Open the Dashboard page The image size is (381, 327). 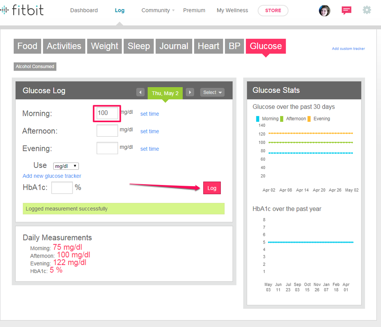click(84, 10)
